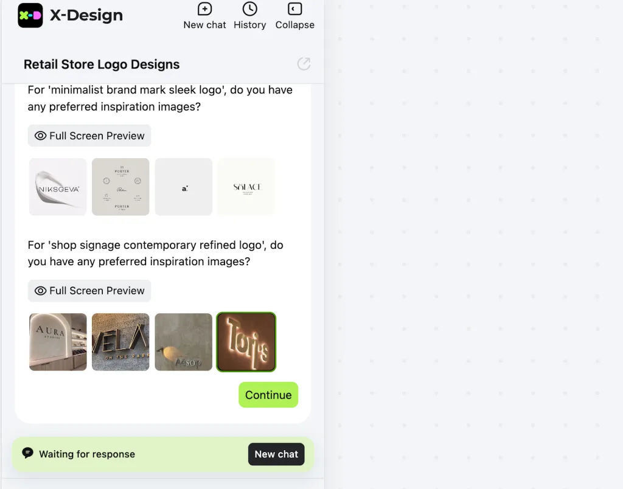The image size is (623, 489).
Task: Deselect the highlighted Tori's signage image
Action: click(246, 342)
